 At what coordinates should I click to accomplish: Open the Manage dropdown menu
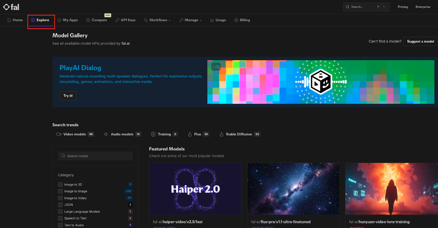click(x=190, y=20)
